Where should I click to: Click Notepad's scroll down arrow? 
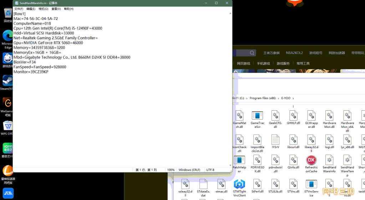(230, 165)
